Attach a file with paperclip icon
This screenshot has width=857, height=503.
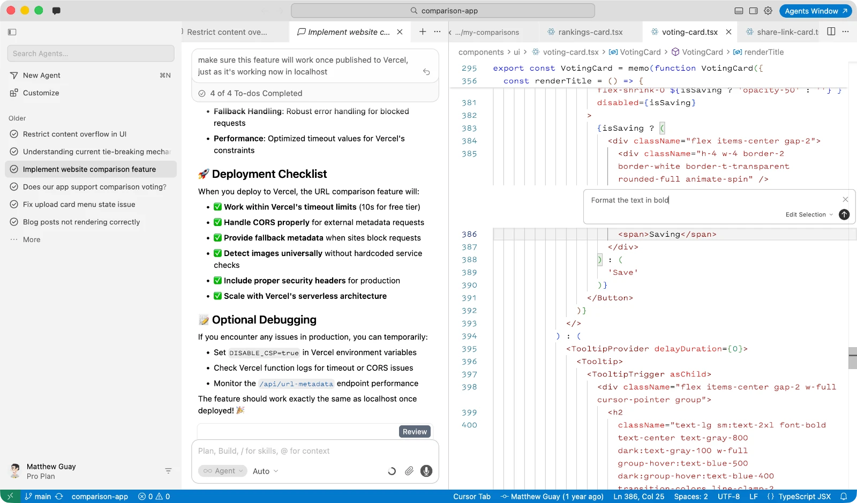[x=409, y=471]
